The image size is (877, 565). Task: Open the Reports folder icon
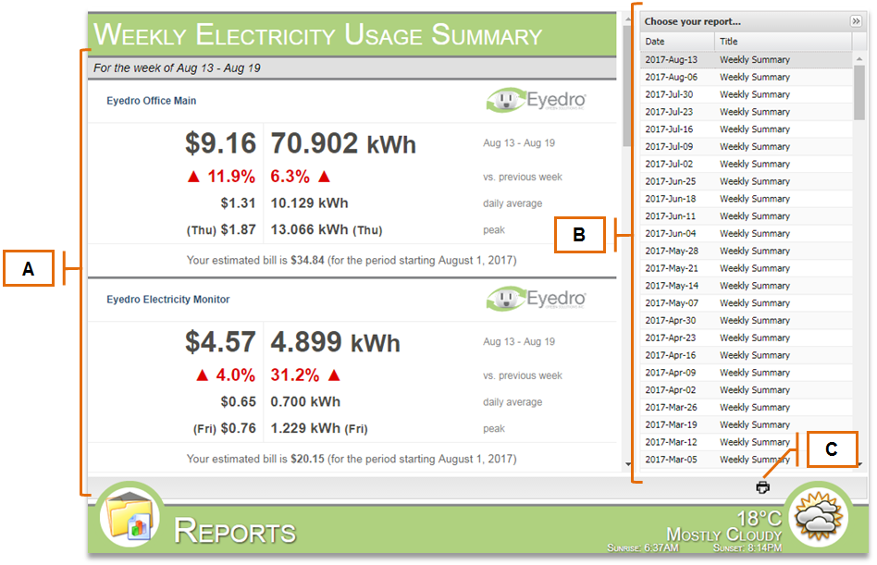pos(130,515)
